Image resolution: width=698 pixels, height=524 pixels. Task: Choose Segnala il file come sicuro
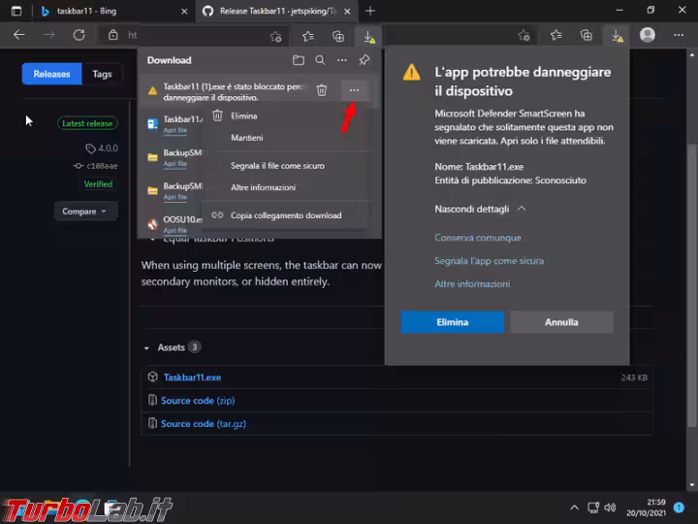click(x=277, y=166)
